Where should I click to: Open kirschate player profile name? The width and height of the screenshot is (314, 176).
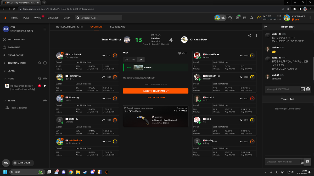(x=74, y=54)
